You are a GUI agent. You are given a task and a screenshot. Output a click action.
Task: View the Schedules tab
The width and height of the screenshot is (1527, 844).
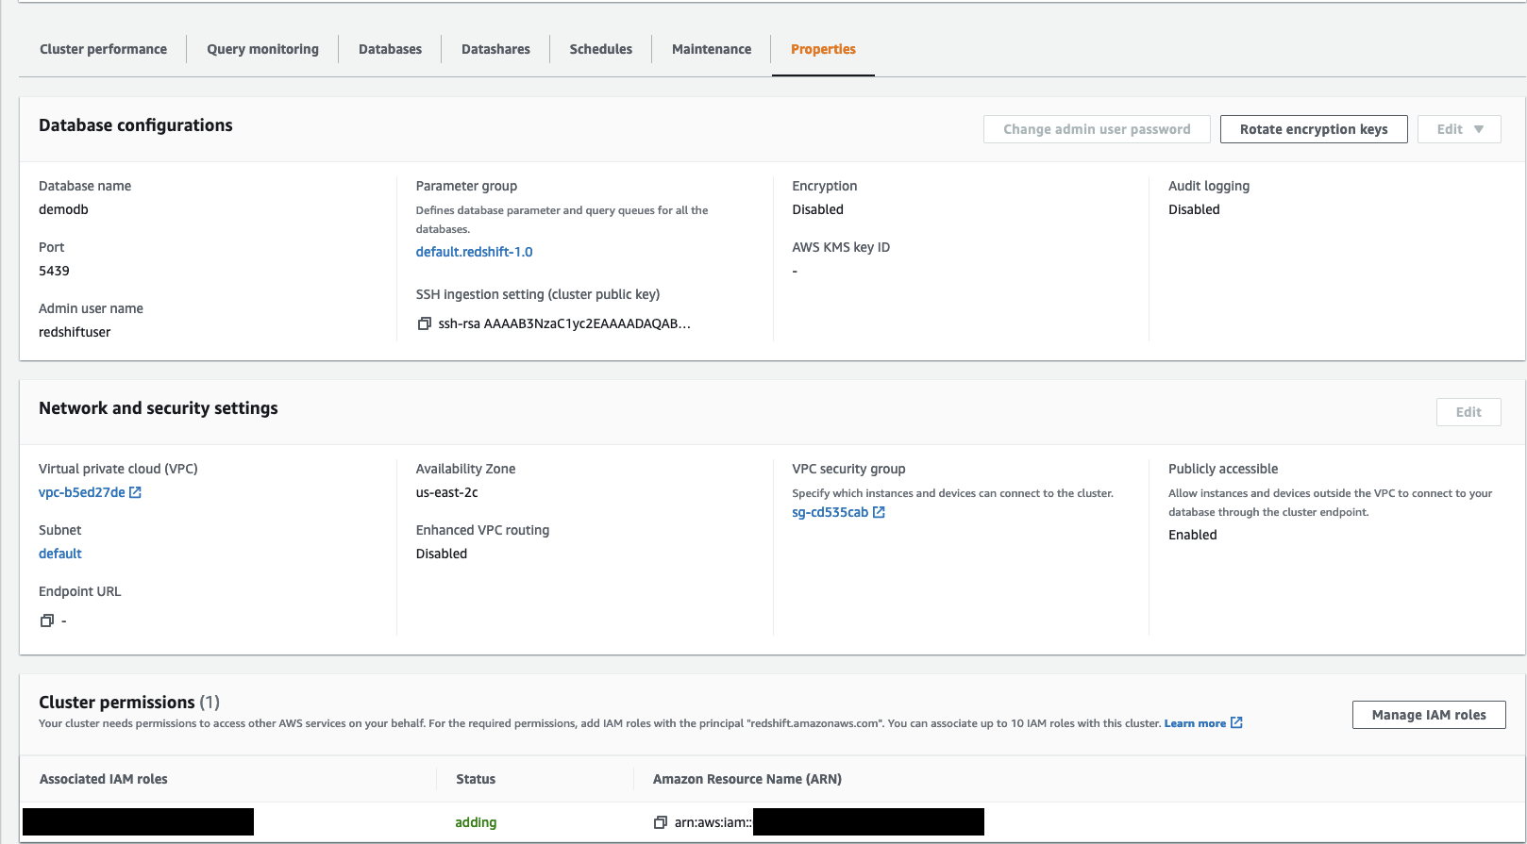click(x=600, y=49)
